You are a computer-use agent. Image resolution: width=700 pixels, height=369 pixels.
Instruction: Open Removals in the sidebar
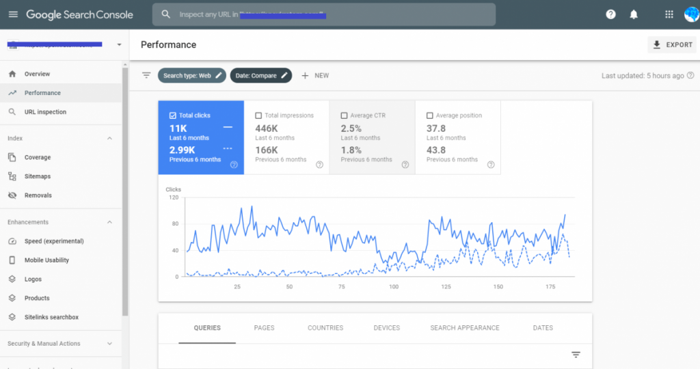[x=61, y=195]
